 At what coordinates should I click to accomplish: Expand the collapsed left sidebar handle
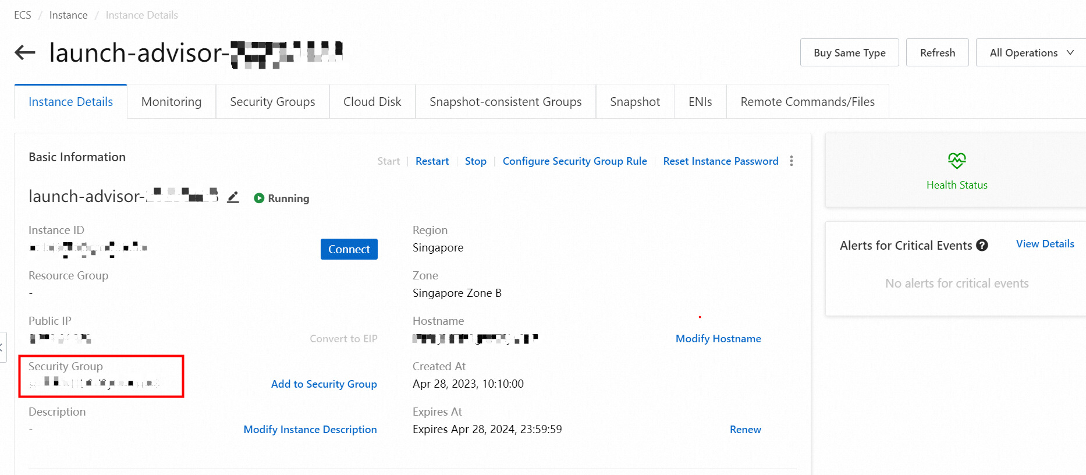click(2, 348)
